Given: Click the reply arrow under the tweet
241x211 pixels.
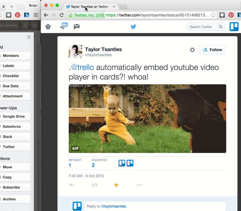Looking at the screenshot, I should 72,185.
